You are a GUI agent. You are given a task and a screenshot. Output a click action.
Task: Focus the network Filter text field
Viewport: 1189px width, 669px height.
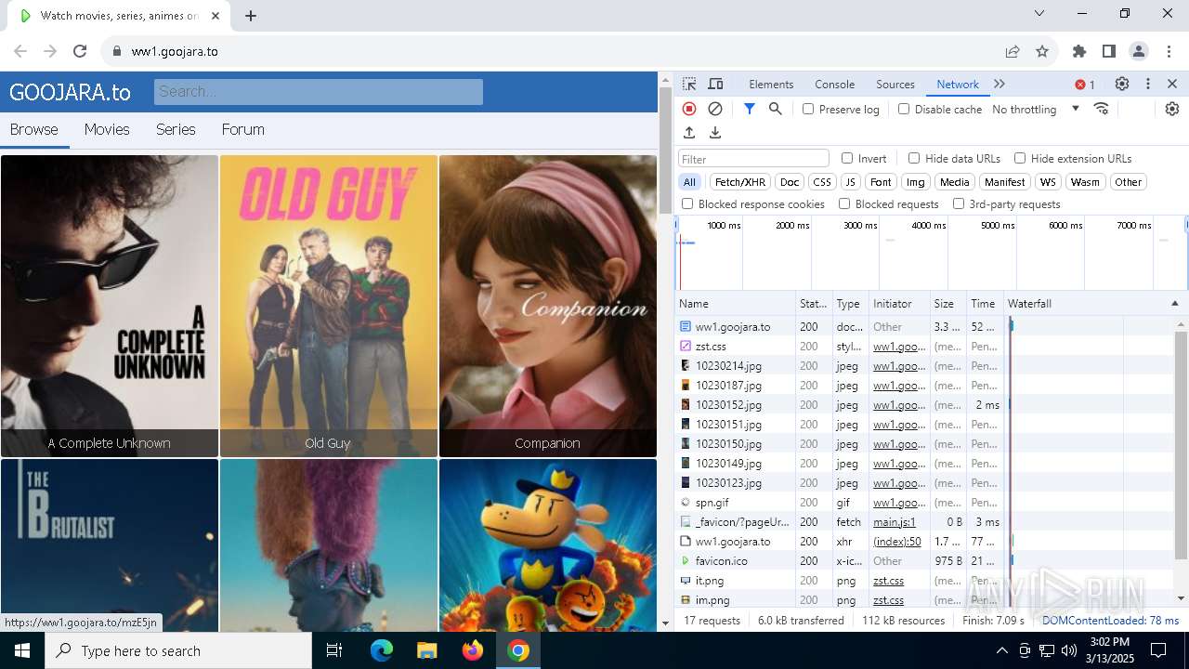tap(753, 159)
